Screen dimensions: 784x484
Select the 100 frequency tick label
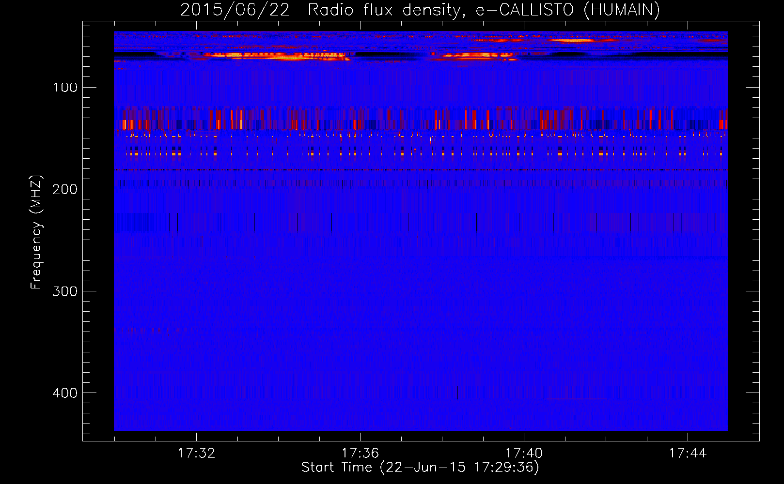(x=65, y=87)
